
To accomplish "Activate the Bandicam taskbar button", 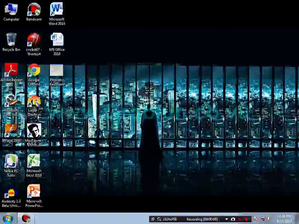I will coord(26,219).
